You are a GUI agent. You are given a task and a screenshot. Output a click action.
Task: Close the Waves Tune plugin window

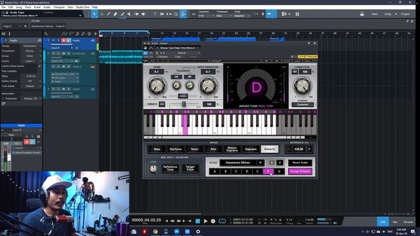pos(315,43)
